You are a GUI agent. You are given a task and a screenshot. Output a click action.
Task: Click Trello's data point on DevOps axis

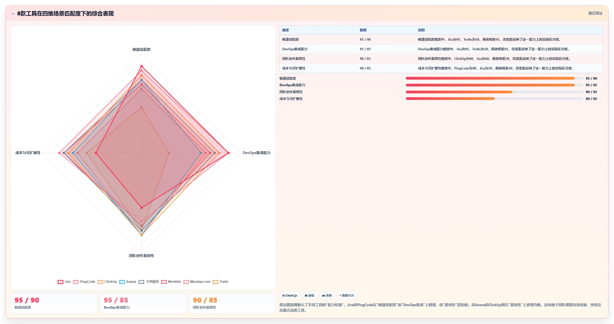coord(169,153)
